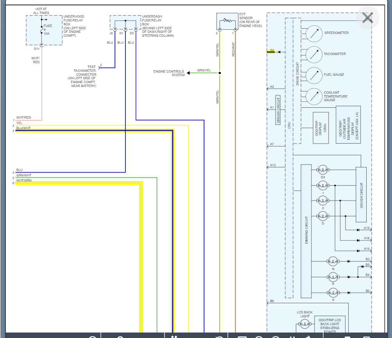Select the Coolant Temperature Gauge symbol

click(313, 96)
